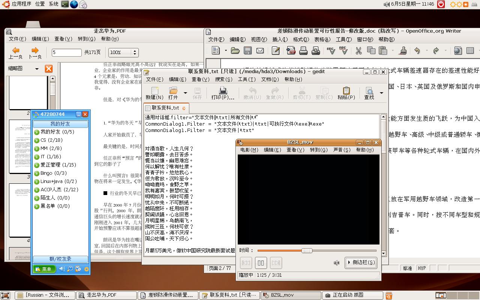Click Redo arrow in Writer toolbar
The height and width of the screenshot is (300, 480).
pyautogui.click(x=436, y=51)
